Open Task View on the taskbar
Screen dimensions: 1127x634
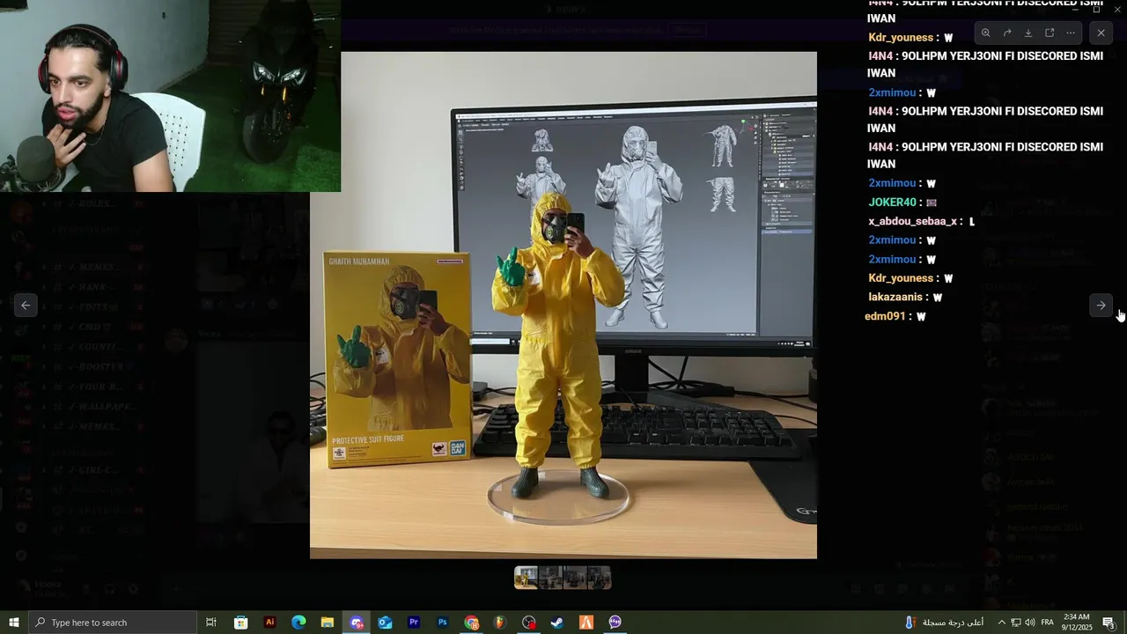click(211, 623)
